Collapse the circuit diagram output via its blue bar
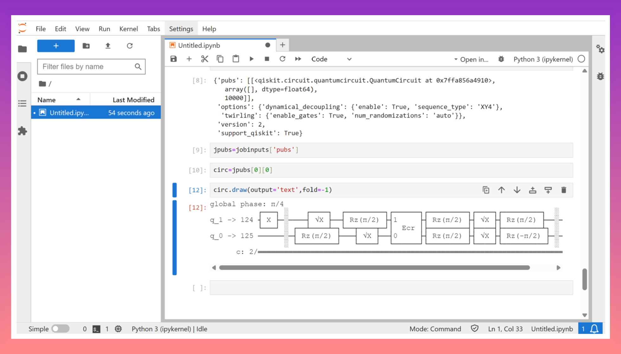This screenshot has width=621, height=354. pos(174,236)
